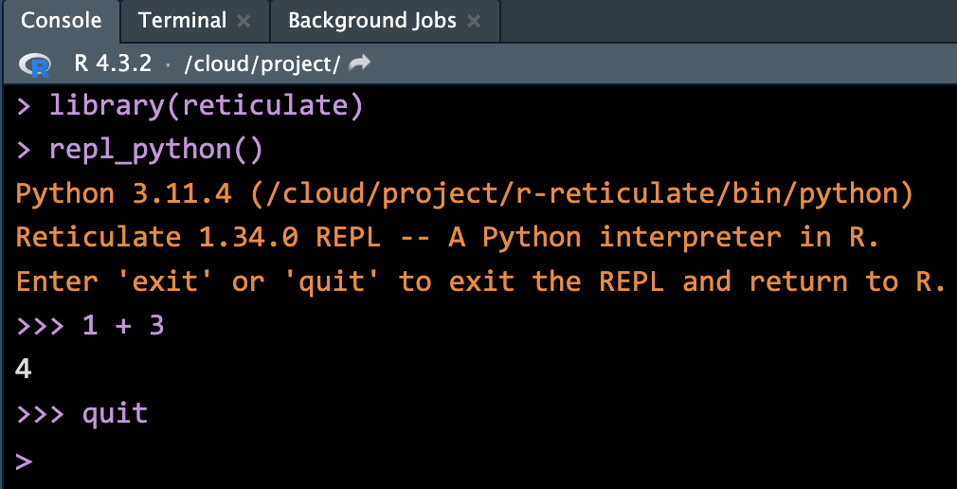Click the Enter 'exit' or 'quit' instruction line
Viewport: 957px width, 489px height.
480,281
